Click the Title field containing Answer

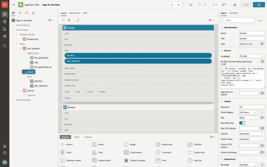[x=252, y=39]
